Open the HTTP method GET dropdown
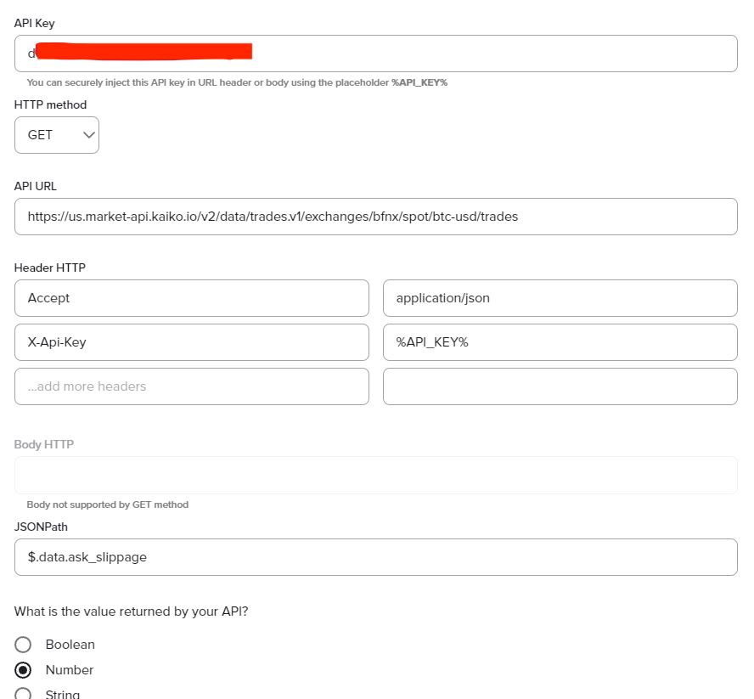 57,135
